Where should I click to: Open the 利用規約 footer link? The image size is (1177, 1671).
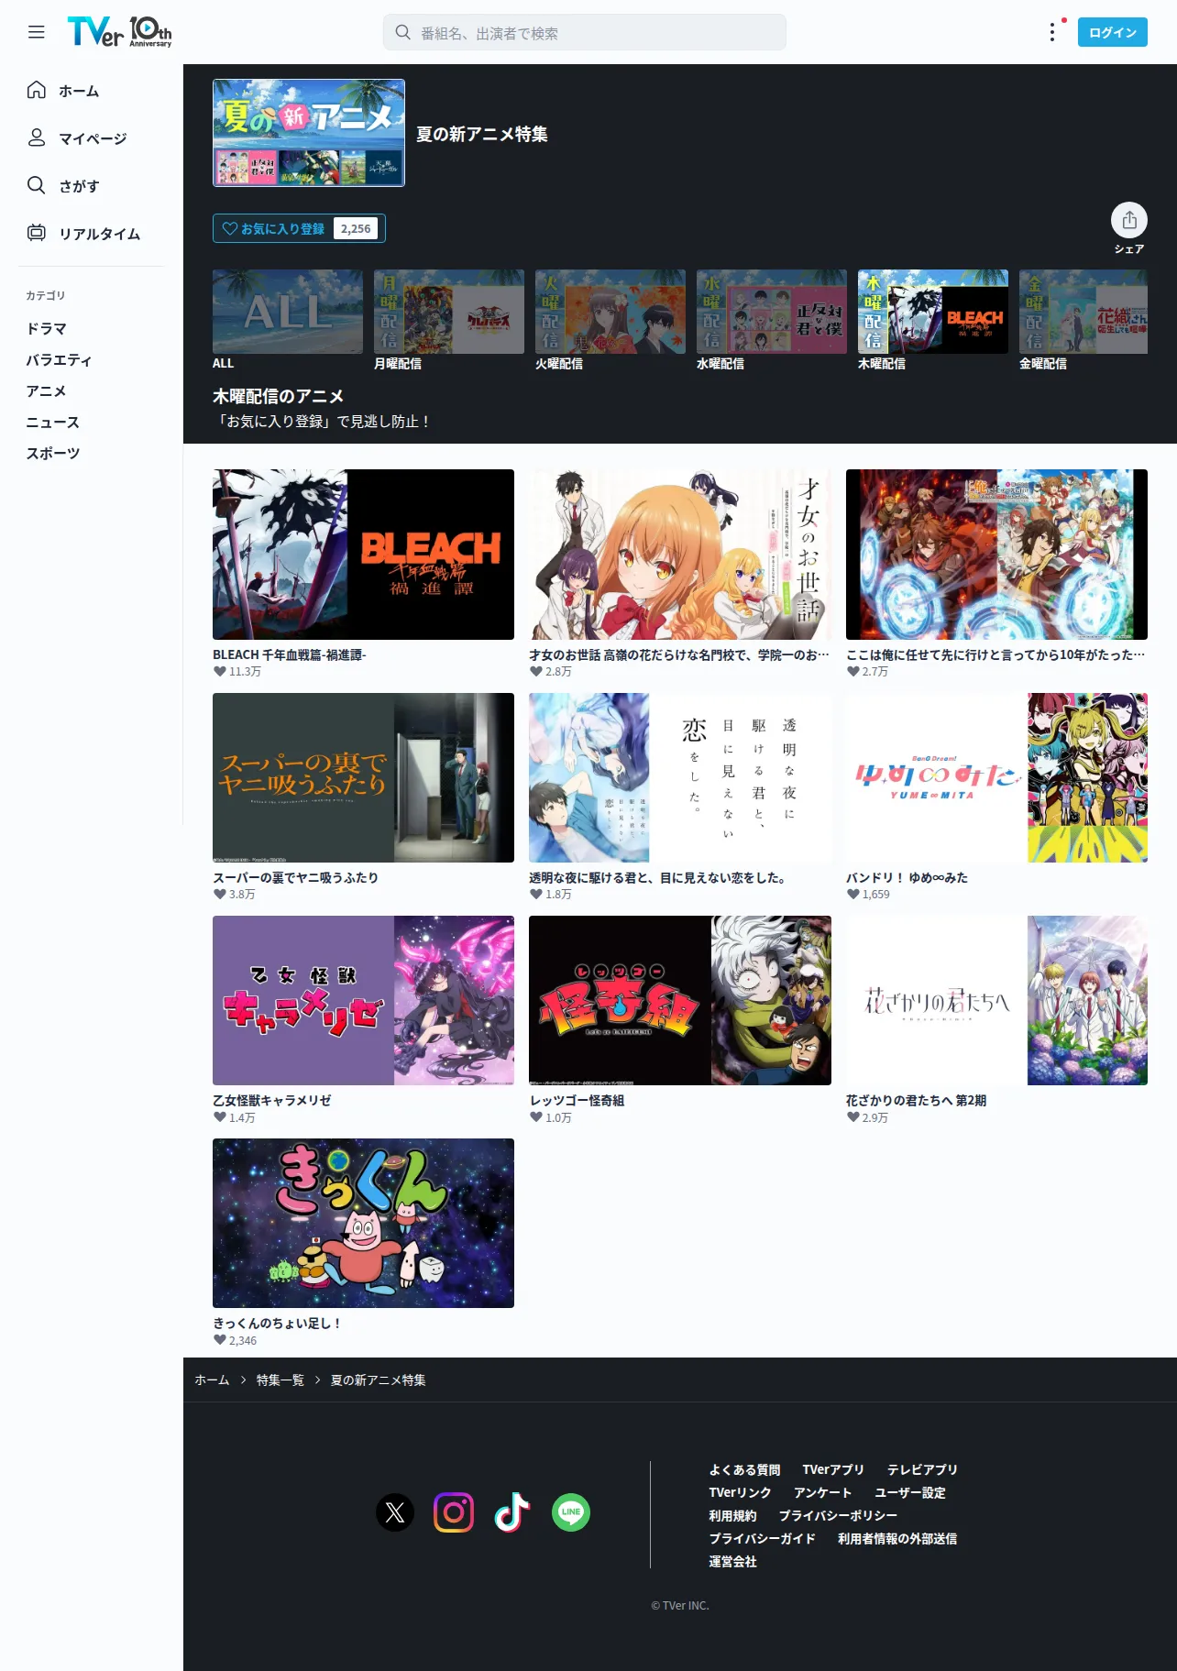(x=732, y=1515)
